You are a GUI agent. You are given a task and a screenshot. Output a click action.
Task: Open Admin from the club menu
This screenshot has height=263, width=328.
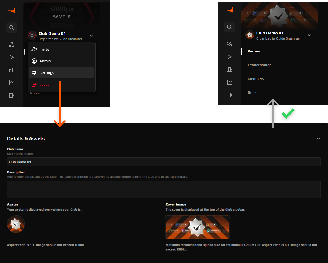pos(45,61)
